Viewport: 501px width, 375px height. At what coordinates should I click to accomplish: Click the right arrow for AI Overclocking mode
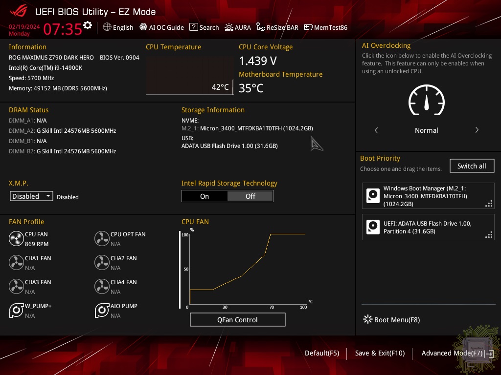(x=477, y=130)
